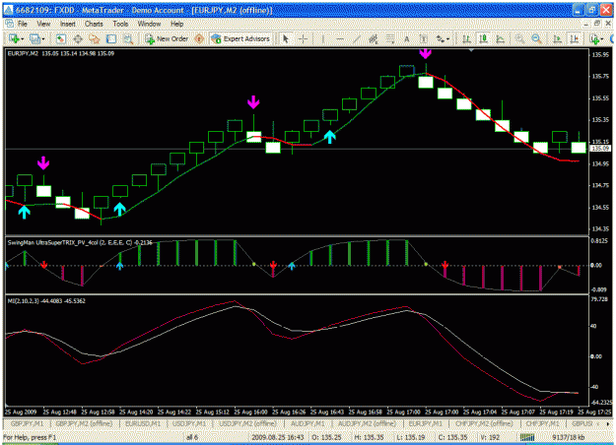Open the Navigator panel icon
The image size is (616, 445).
(x=95, y=38)
